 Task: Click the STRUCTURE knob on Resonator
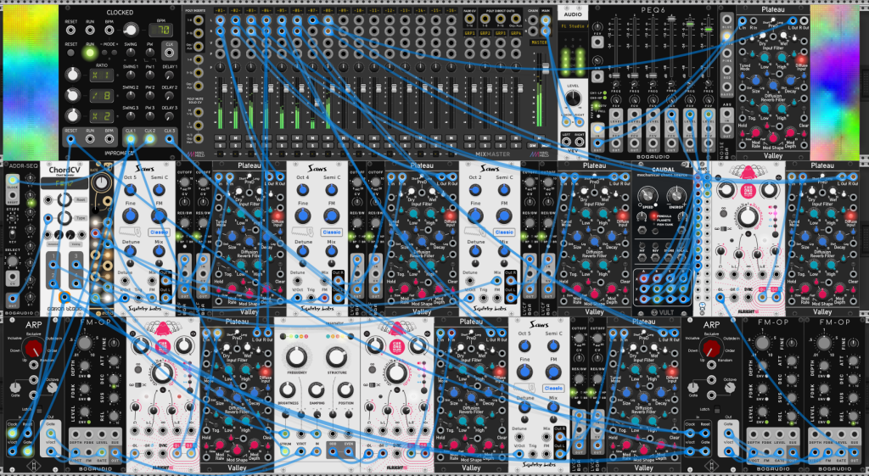point(336,357)
